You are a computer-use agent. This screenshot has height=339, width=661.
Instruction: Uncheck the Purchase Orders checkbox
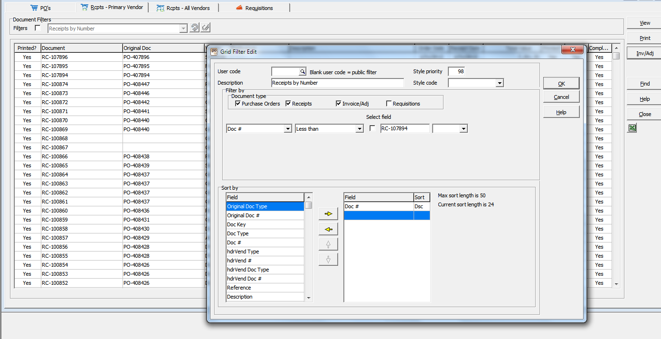238,104
